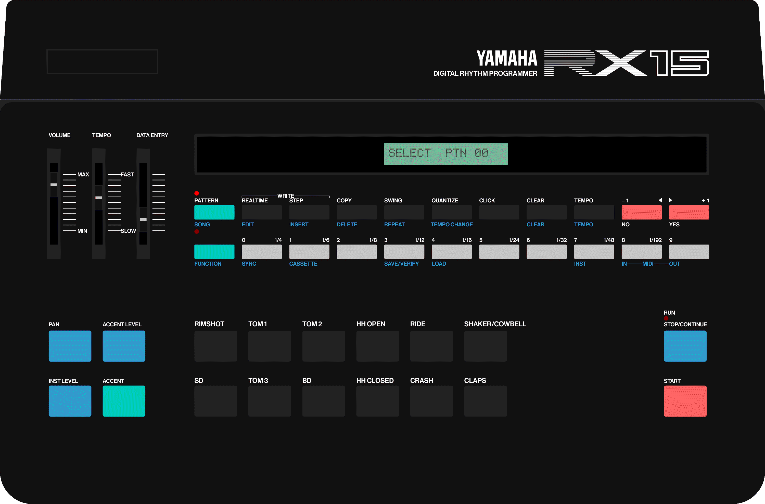Image resolution: width=765 pixels, height=504 pixels.
Task: Click the DATA ENTRY slider handle
Action: tap(143, 219)
